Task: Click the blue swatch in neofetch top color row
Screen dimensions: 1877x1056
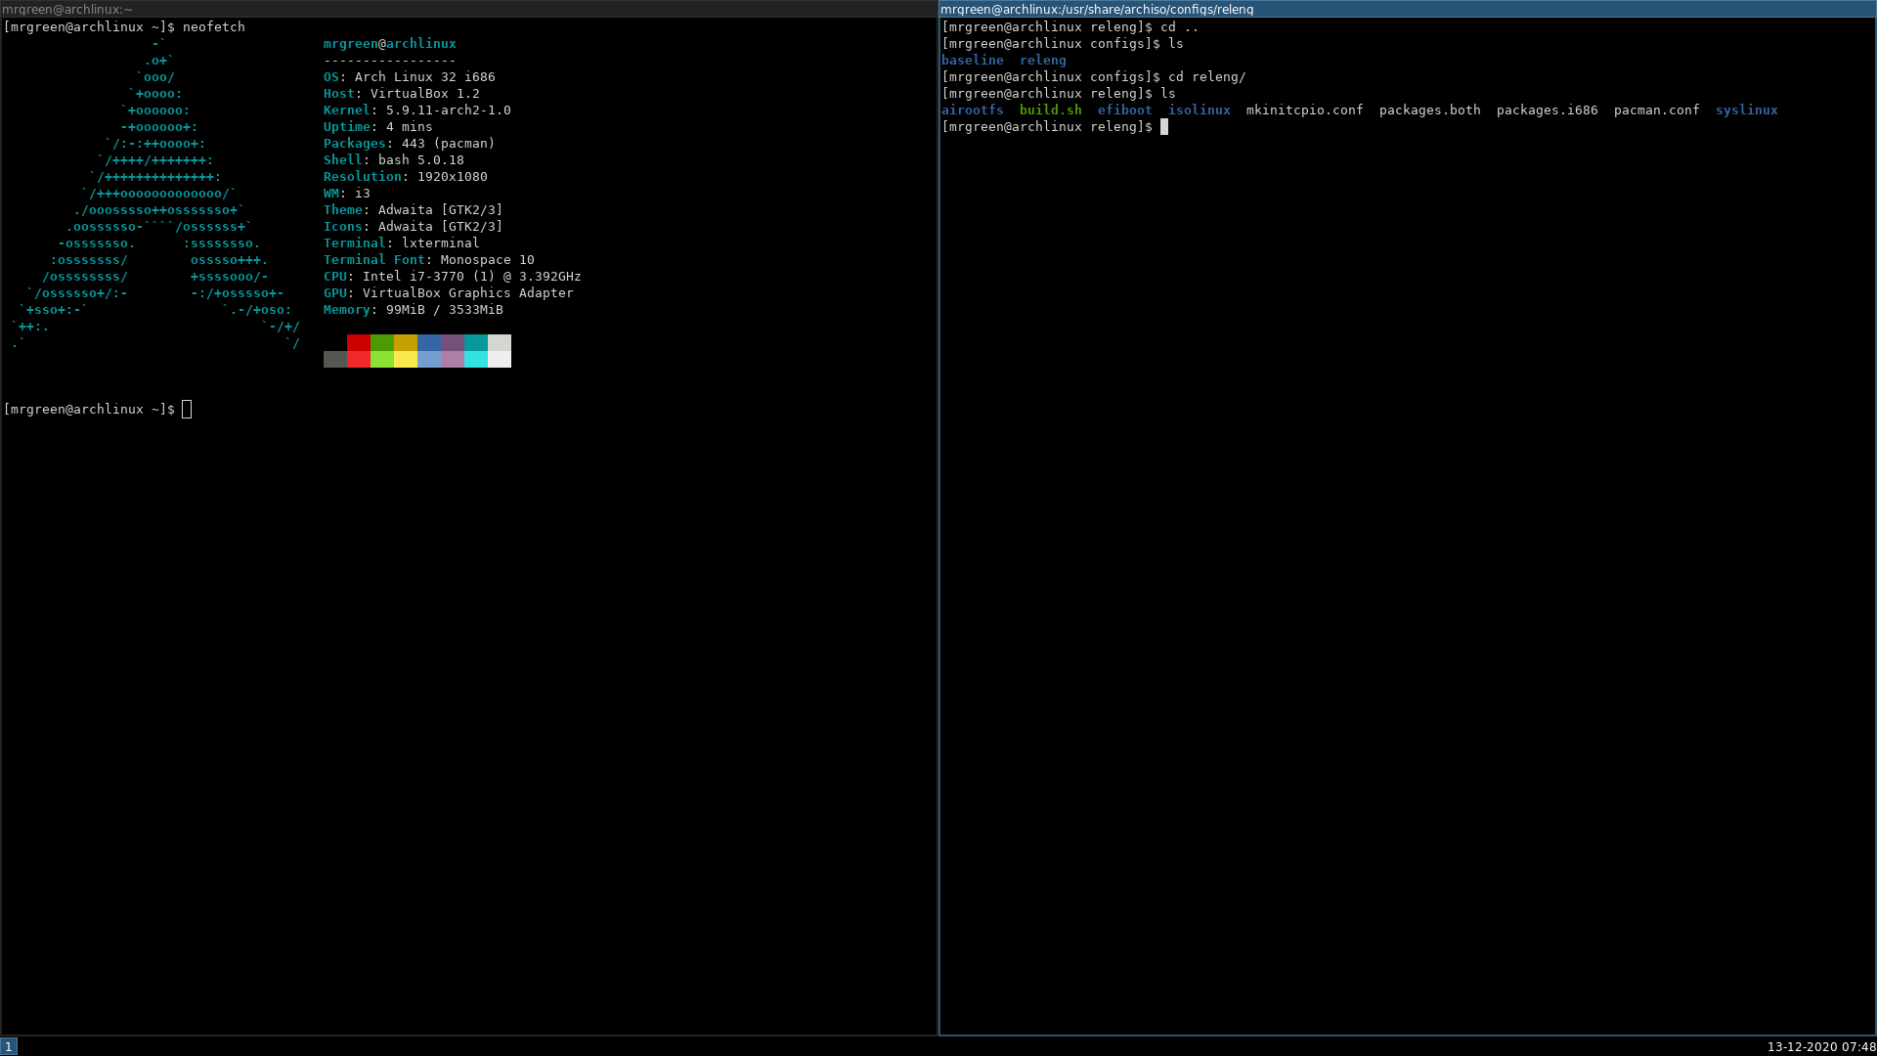Action: click(429, 342)
